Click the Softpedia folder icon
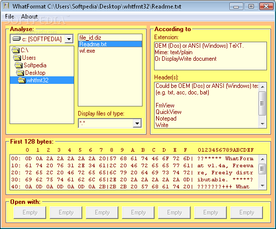This screenshot has width=276, height=229. click(19, 65)
